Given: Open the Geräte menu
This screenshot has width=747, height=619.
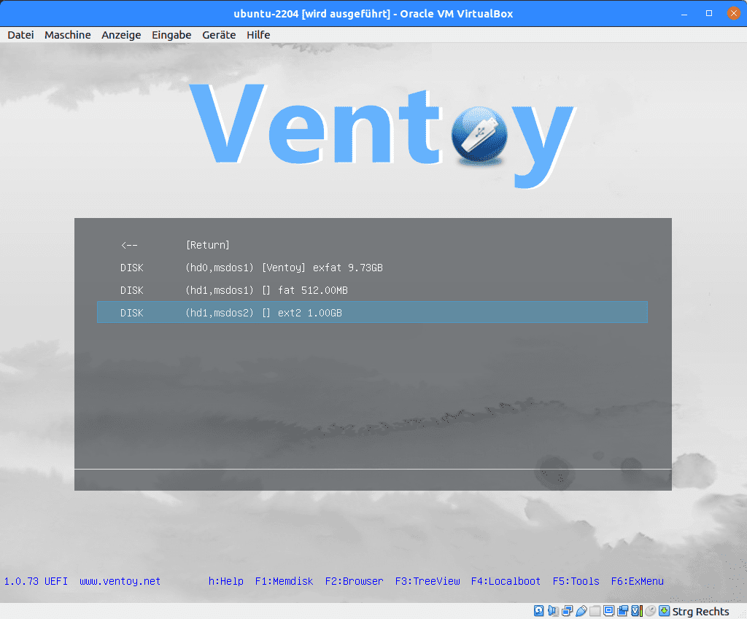Looking at the screenshot, I should click(219, 35).
